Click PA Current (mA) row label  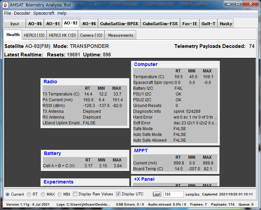coord(58,100)
